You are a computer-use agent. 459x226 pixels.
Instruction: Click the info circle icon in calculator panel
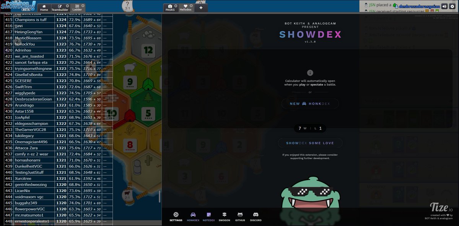click(x=310, y=73)
